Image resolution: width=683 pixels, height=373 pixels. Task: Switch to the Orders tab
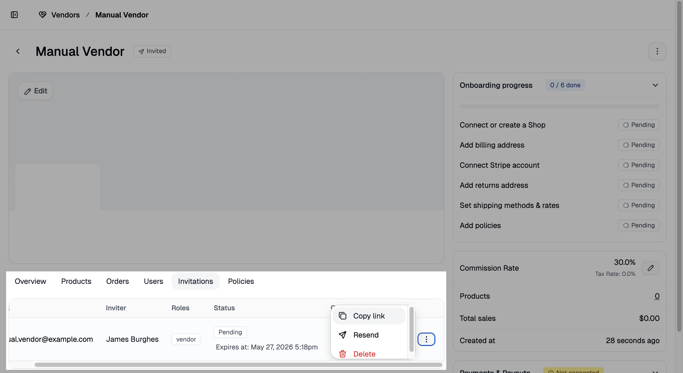click(117, 281)
